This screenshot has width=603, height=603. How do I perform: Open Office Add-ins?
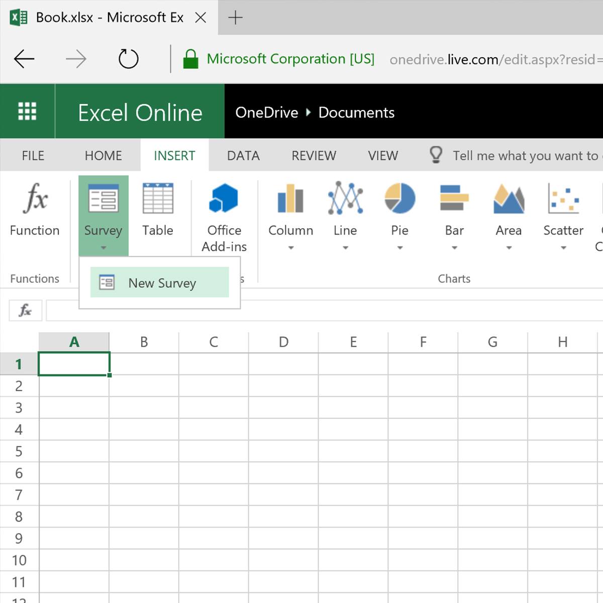(224, 198)
